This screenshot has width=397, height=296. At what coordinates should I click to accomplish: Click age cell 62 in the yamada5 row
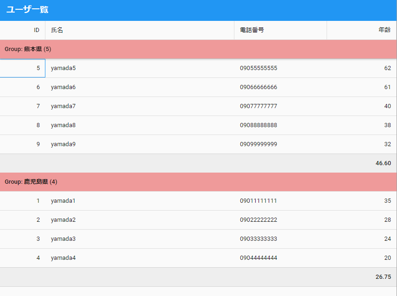(x=361, y=68)
